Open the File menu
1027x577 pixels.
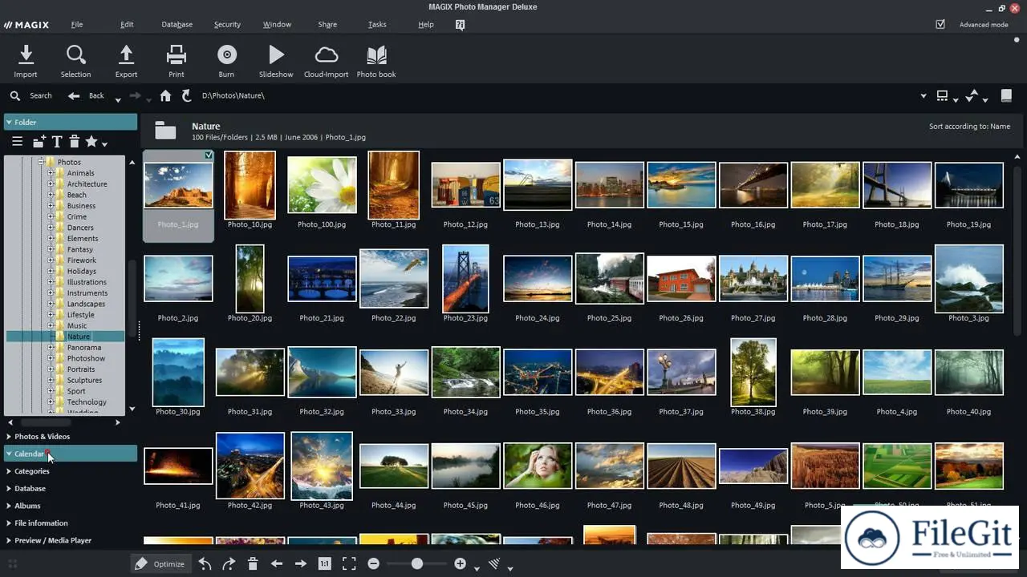[77, 25]
